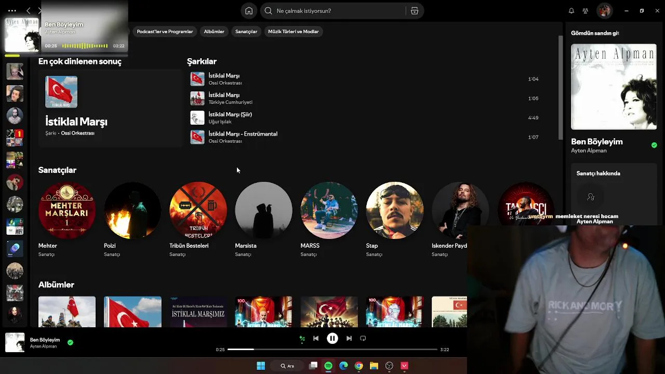Click the Ayten Alpman cover in the right panel
The height and width of the screenshot is (374, 665).
point(614,87)
